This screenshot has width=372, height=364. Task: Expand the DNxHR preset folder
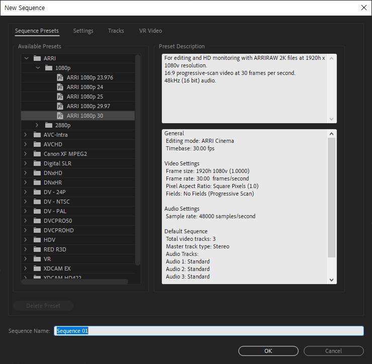pos(25,182)
